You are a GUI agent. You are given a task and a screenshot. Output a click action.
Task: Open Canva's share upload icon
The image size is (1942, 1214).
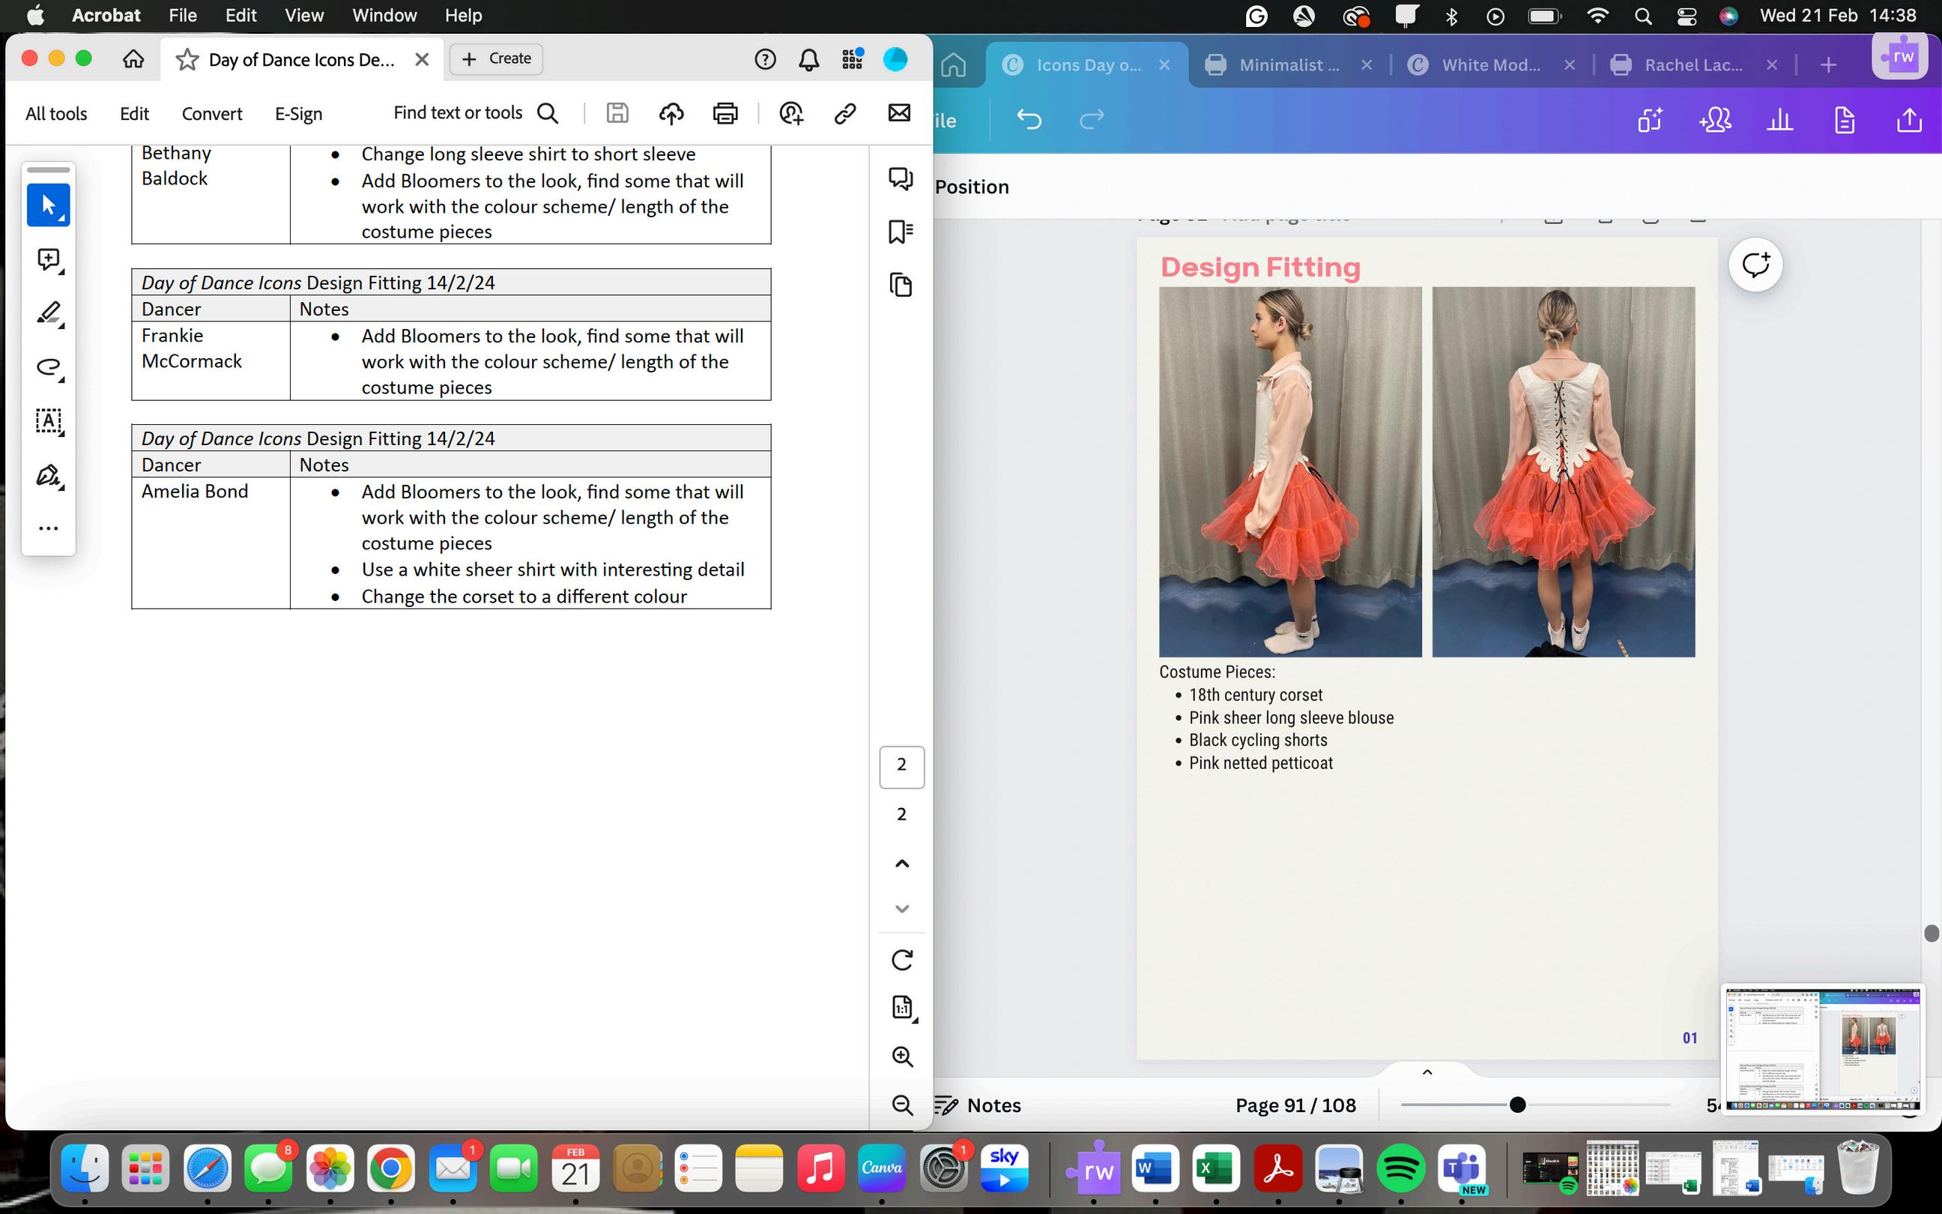[x=1908, y=121]
